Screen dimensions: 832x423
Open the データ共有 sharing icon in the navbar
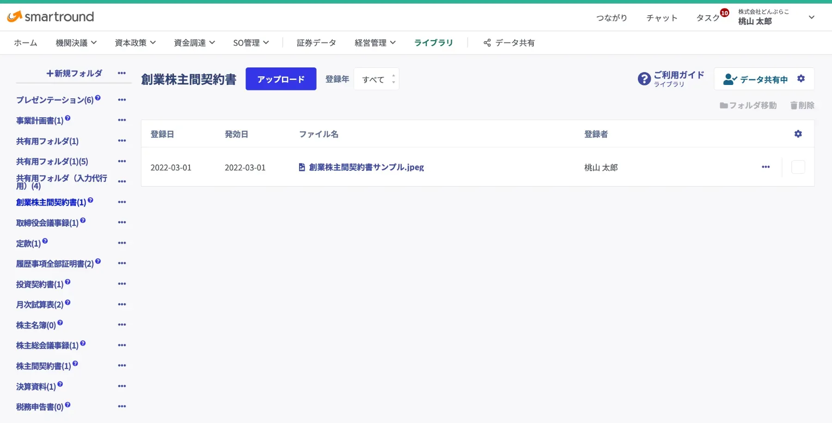[x=487, y=42]
